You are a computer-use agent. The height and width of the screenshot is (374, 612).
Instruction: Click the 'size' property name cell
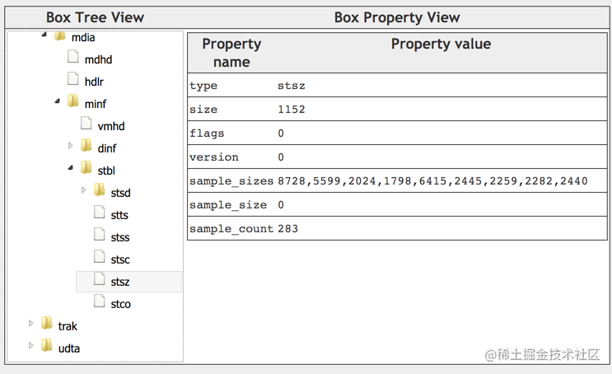[203, 110]
